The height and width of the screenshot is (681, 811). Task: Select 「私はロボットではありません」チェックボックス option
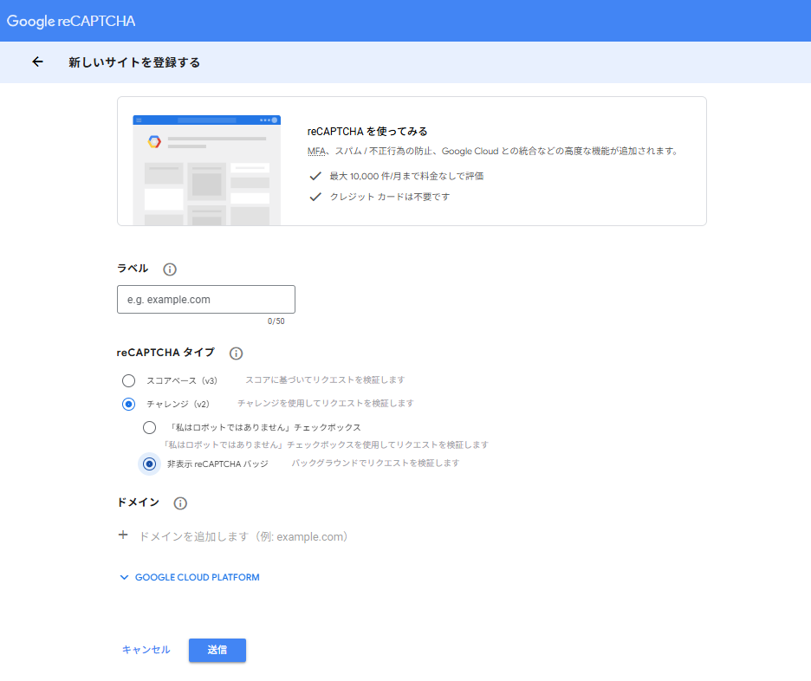click(x=150, y=428)
